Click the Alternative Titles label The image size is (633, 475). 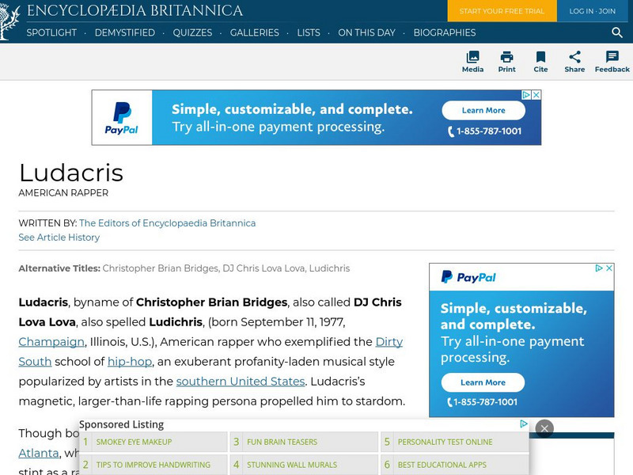tap(59, 268)
